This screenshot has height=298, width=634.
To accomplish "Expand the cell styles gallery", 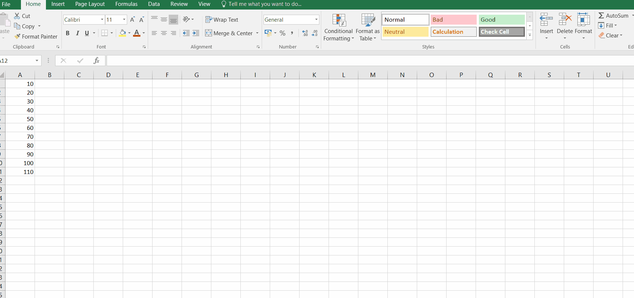I will pos(530,36).
